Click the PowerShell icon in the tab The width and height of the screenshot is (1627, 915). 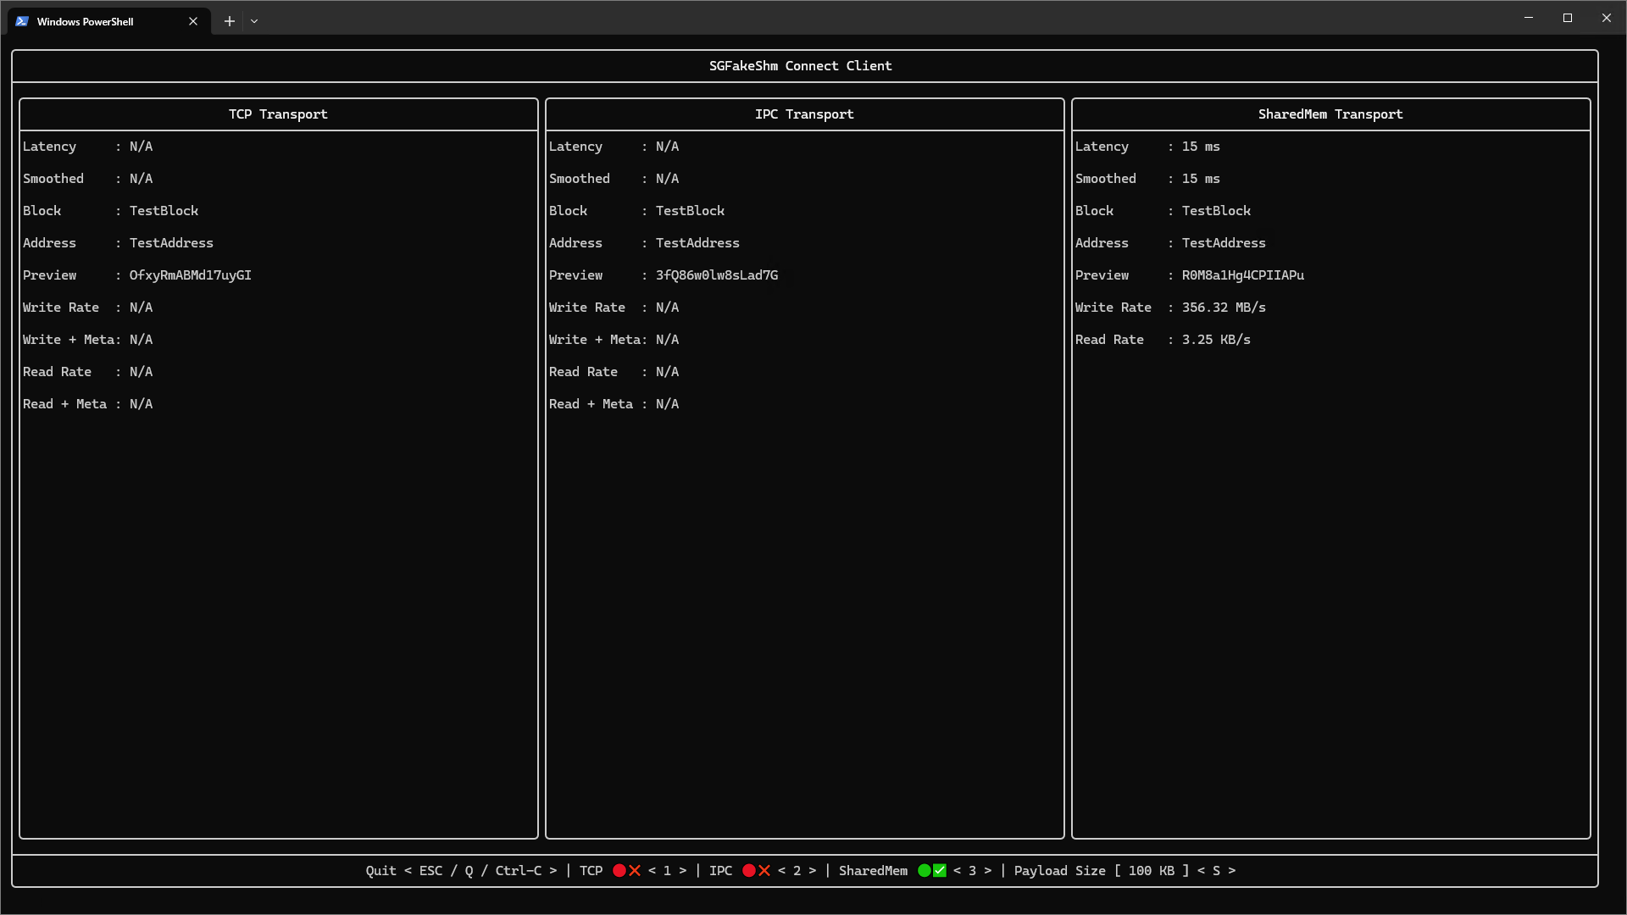tap(22, 21)
